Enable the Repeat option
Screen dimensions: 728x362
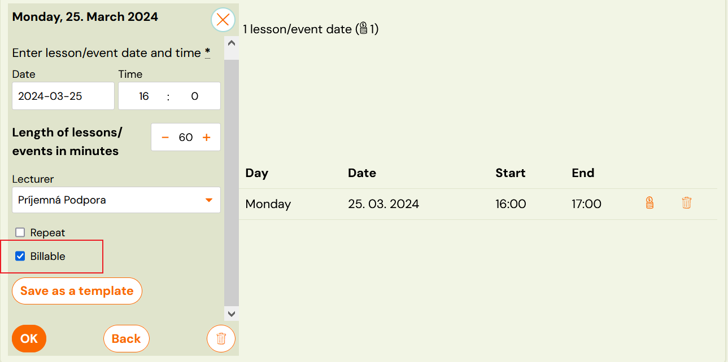[20, 232]
